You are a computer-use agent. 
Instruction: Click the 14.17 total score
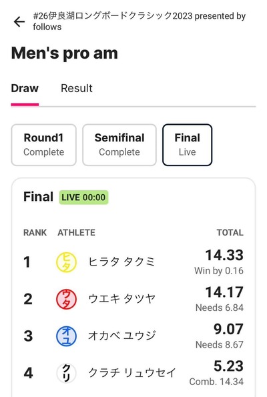click(x=224, y=292)
